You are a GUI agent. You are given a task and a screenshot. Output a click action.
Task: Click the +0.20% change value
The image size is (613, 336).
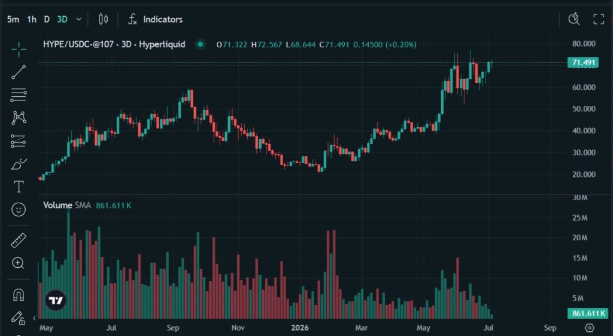point(400,44)
